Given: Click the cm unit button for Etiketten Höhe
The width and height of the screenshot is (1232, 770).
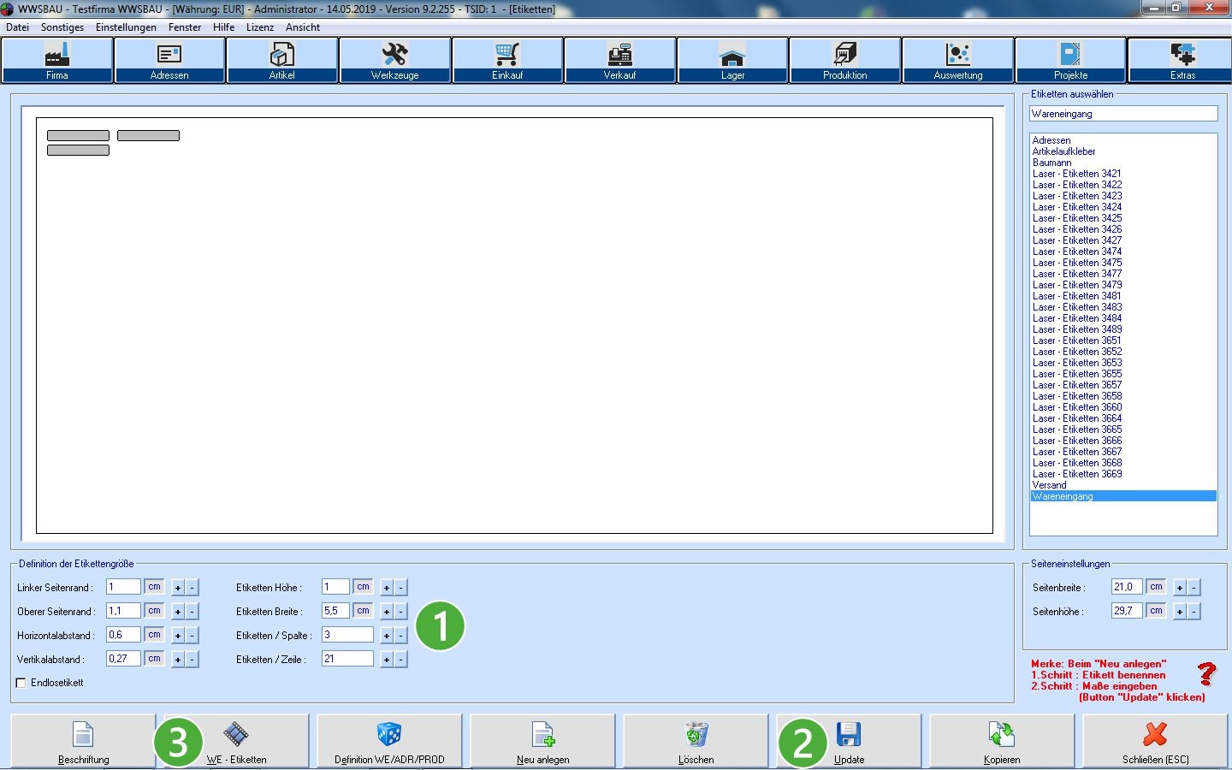Looking at the screenshot, I should 363,587.
